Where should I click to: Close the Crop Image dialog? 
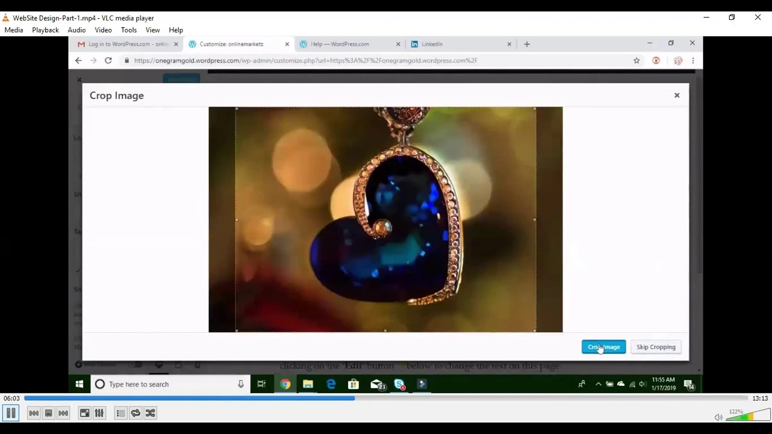[677, 95]
